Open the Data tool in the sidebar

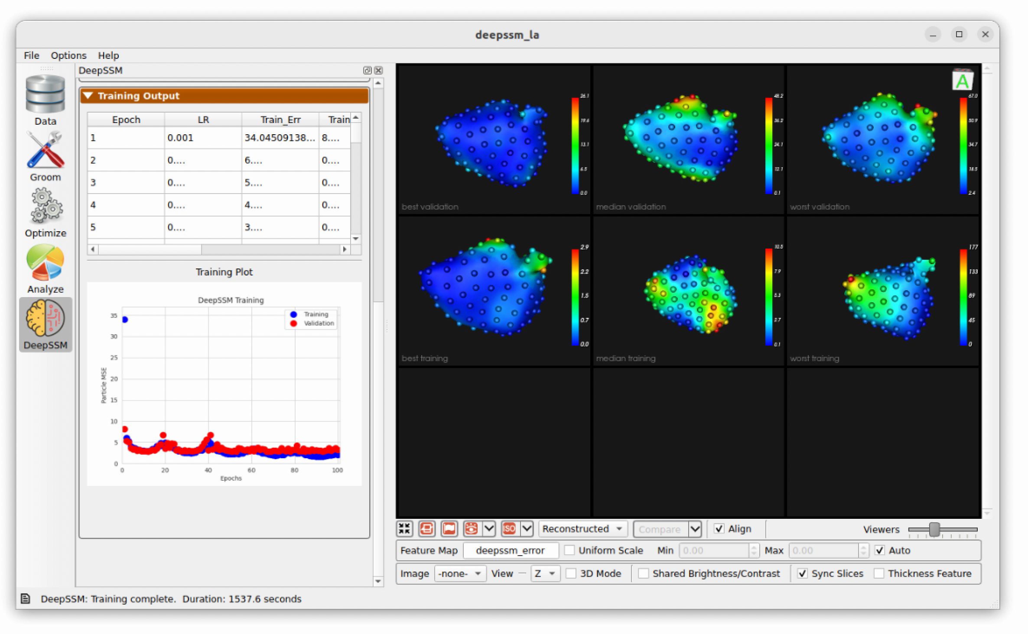tap(45, 100)
